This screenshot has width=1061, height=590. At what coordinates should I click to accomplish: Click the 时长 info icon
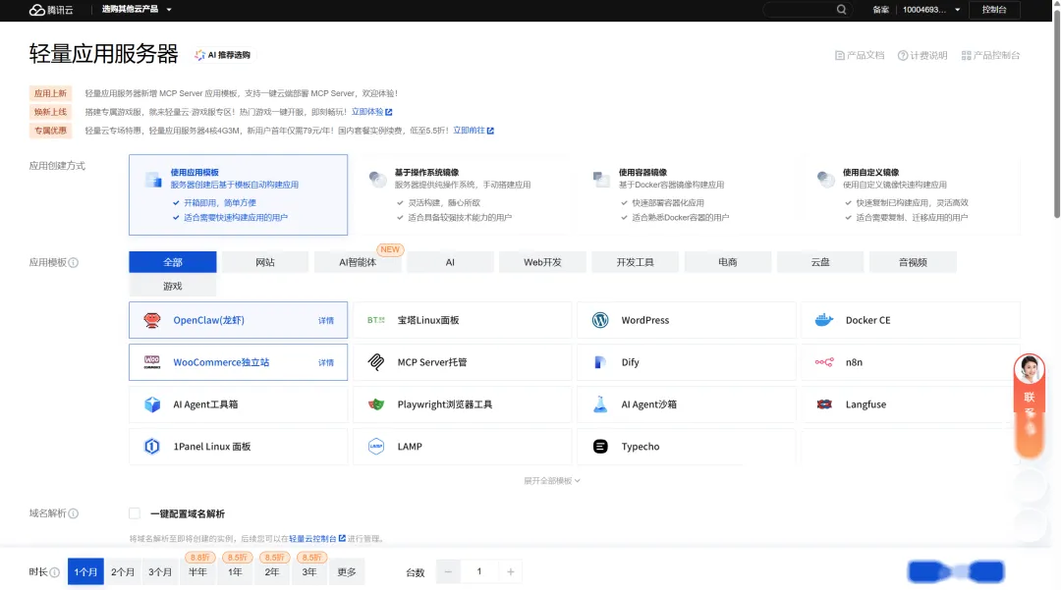tap(55, 572)
